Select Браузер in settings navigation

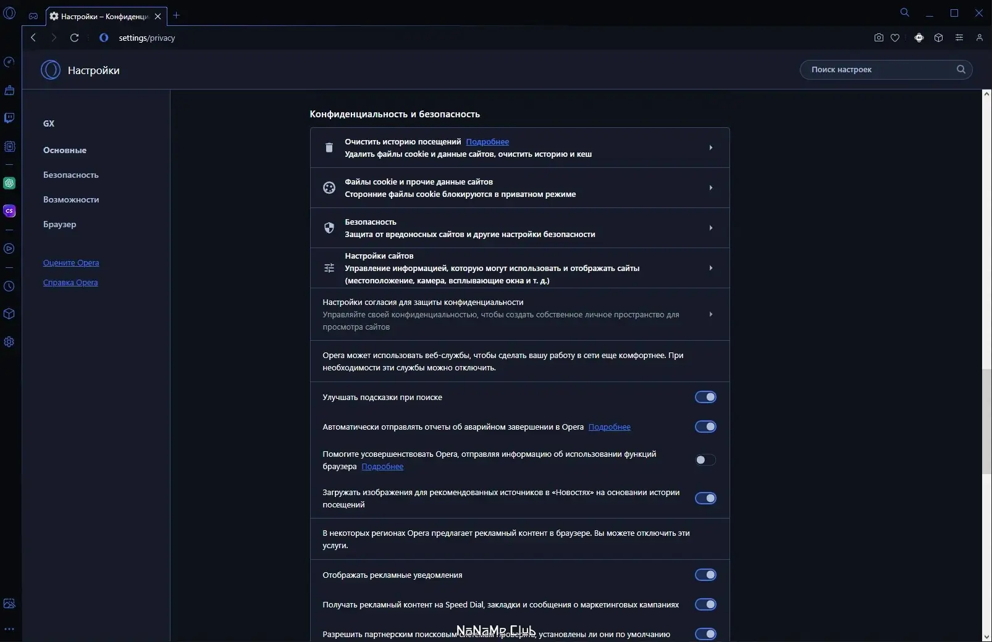click(60, 224)
